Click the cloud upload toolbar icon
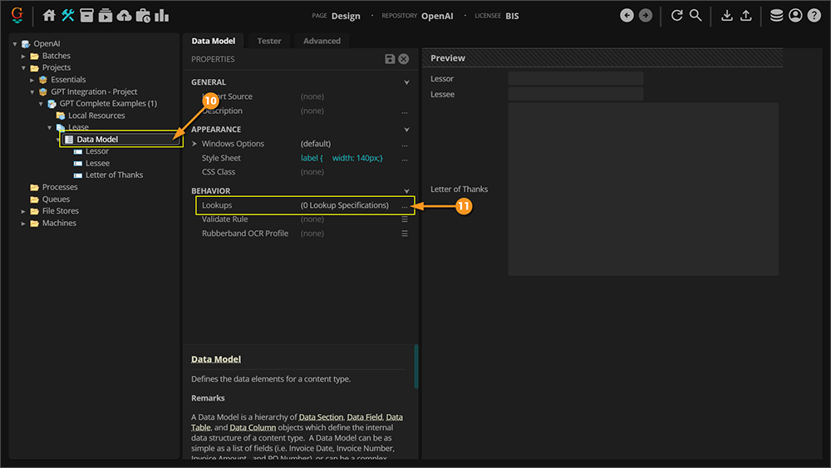Viewport: 831px width, 468px height. point(124,16)
